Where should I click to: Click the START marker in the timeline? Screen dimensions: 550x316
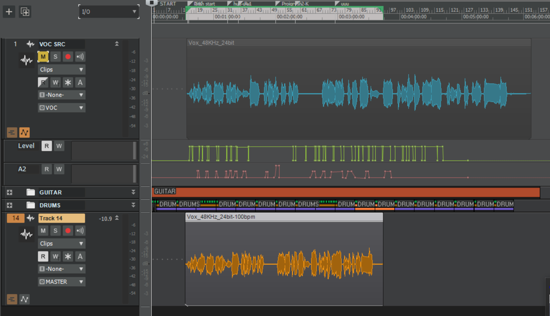click(167, 4)
